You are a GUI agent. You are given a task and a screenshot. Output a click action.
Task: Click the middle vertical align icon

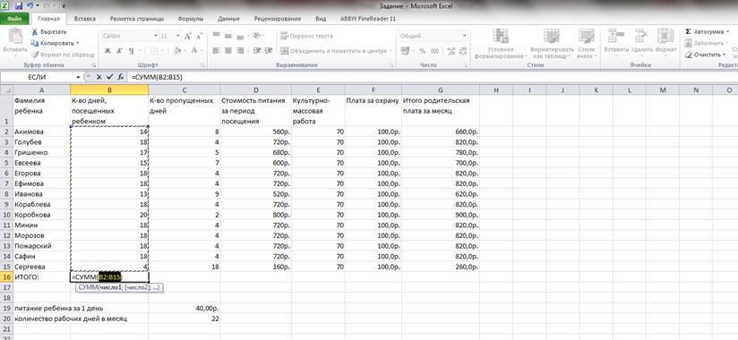click(228, 36)
